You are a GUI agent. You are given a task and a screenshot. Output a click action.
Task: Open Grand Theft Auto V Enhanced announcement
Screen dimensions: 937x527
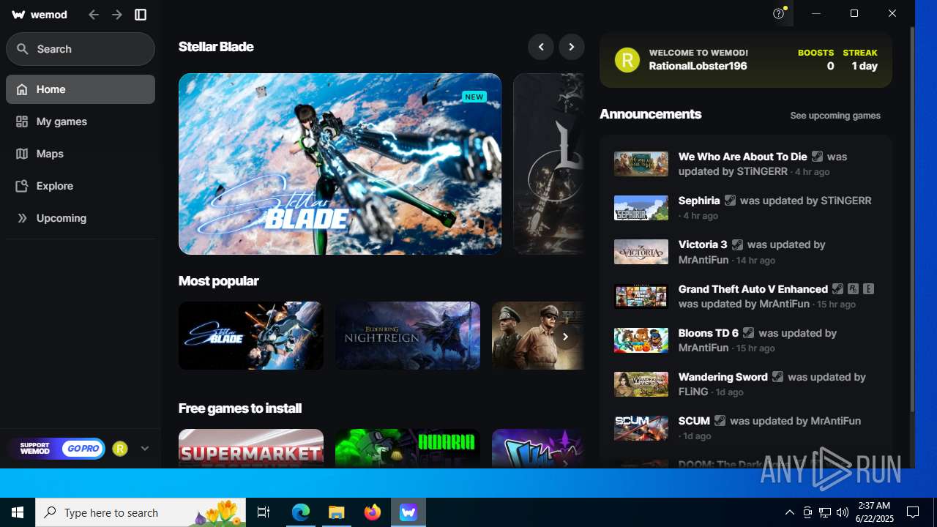tap(746, 296)
